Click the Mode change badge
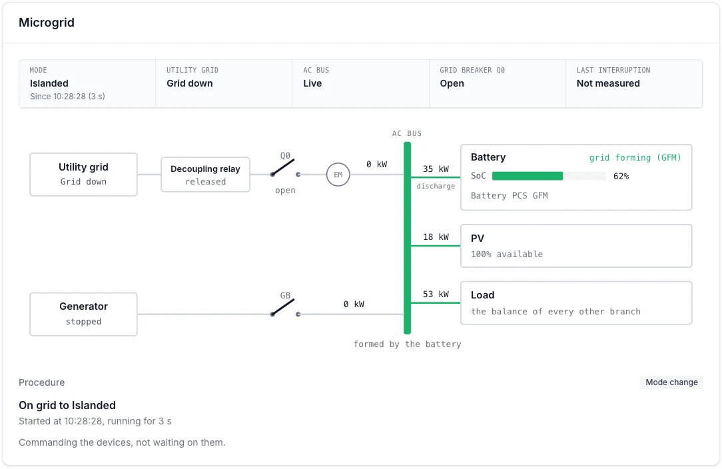The height and width of the screenshot is (469, 722). point(671,382)
